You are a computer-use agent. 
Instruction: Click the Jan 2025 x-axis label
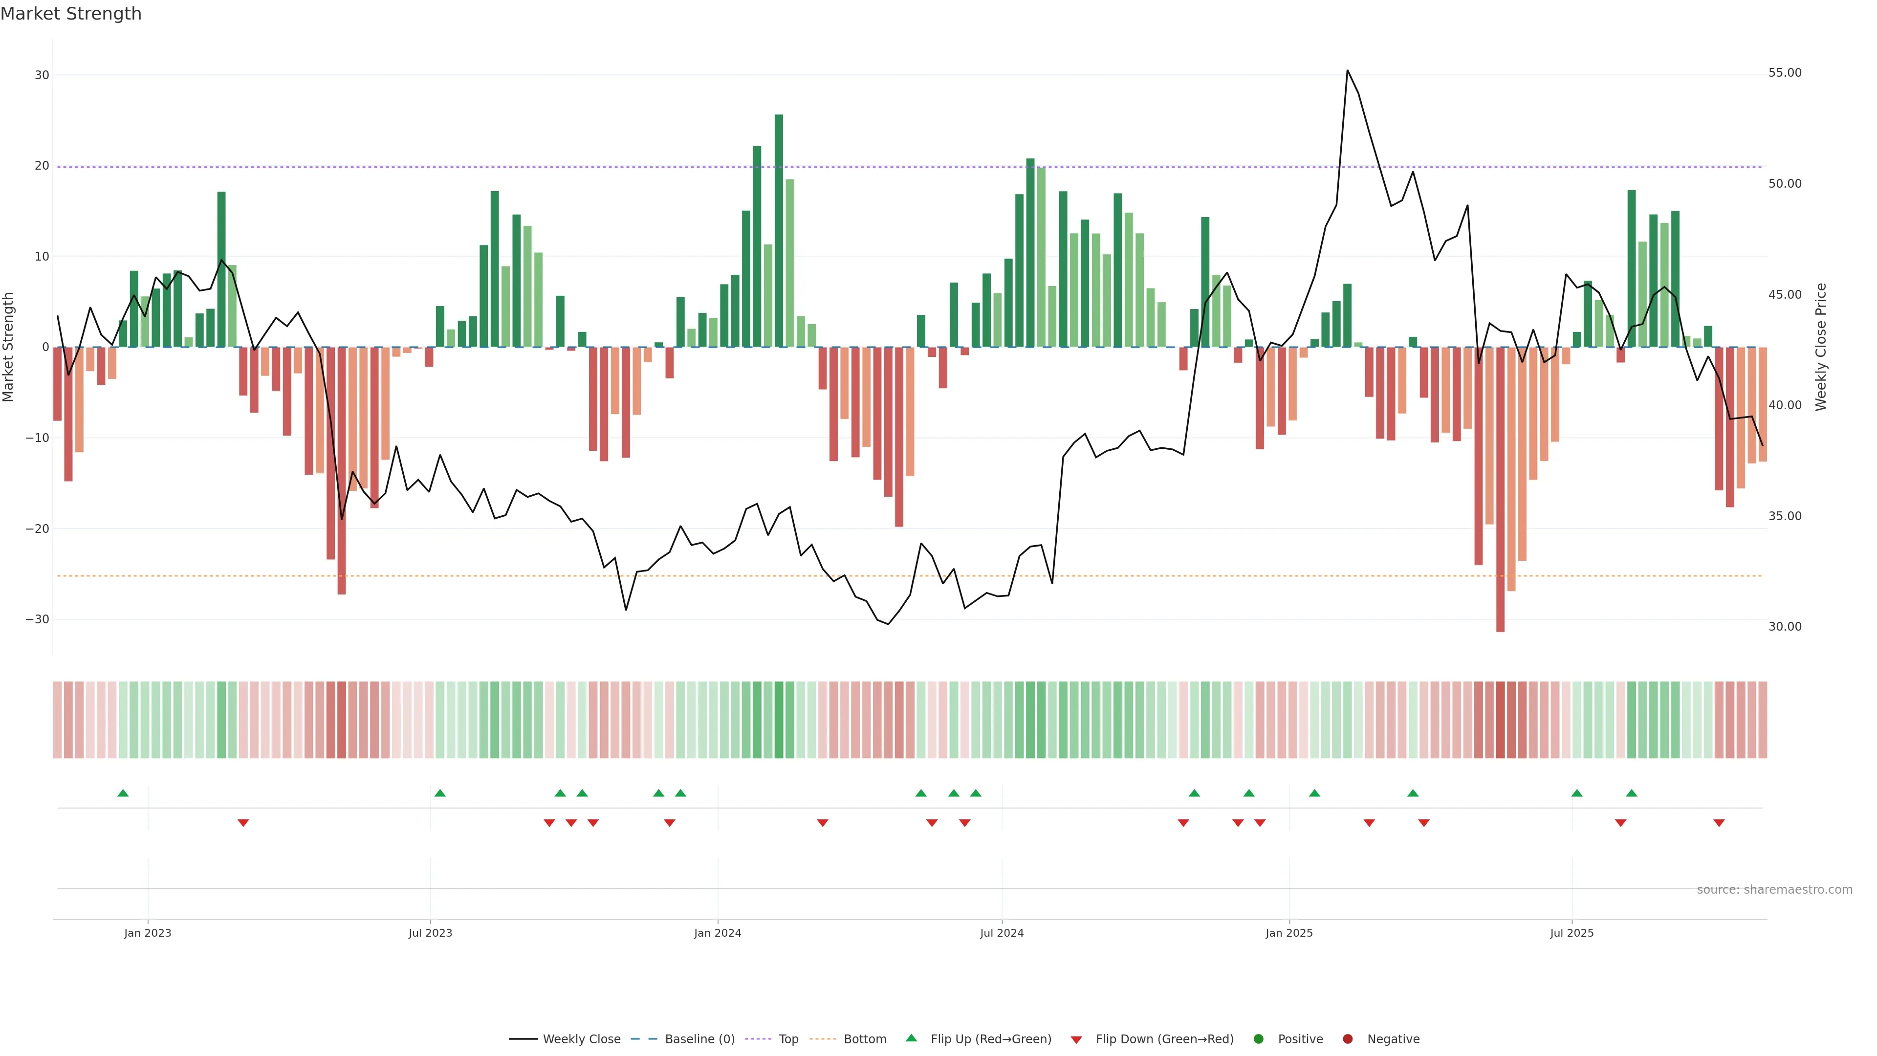pyautogui.click(x=1289, y=933)
